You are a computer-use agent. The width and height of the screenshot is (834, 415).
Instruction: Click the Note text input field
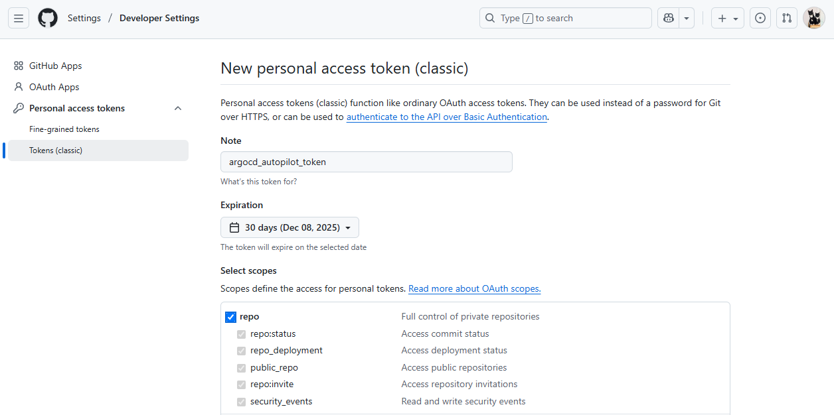[x=366, y=162]
